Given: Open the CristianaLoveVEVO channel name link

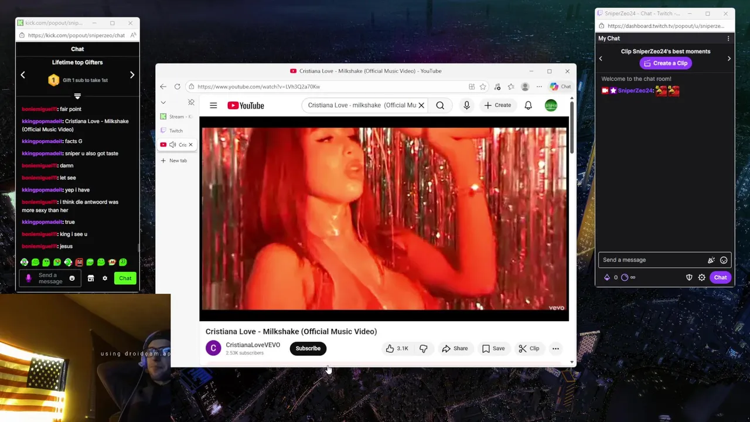Looking at the screenshot, I should [253, 345].
